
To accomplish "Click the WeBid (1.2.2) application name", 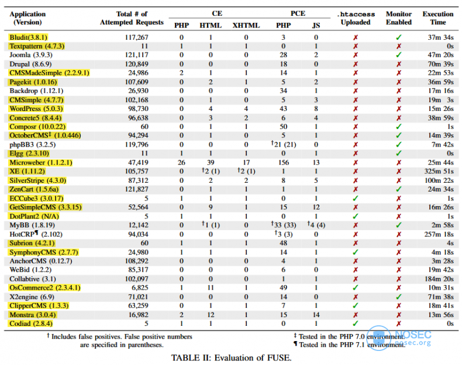I will click(x=30, y=270).
